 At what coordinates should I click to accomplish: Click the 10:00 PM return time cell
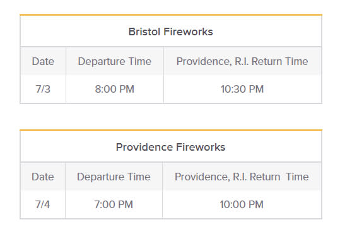(x=242, y=204)
